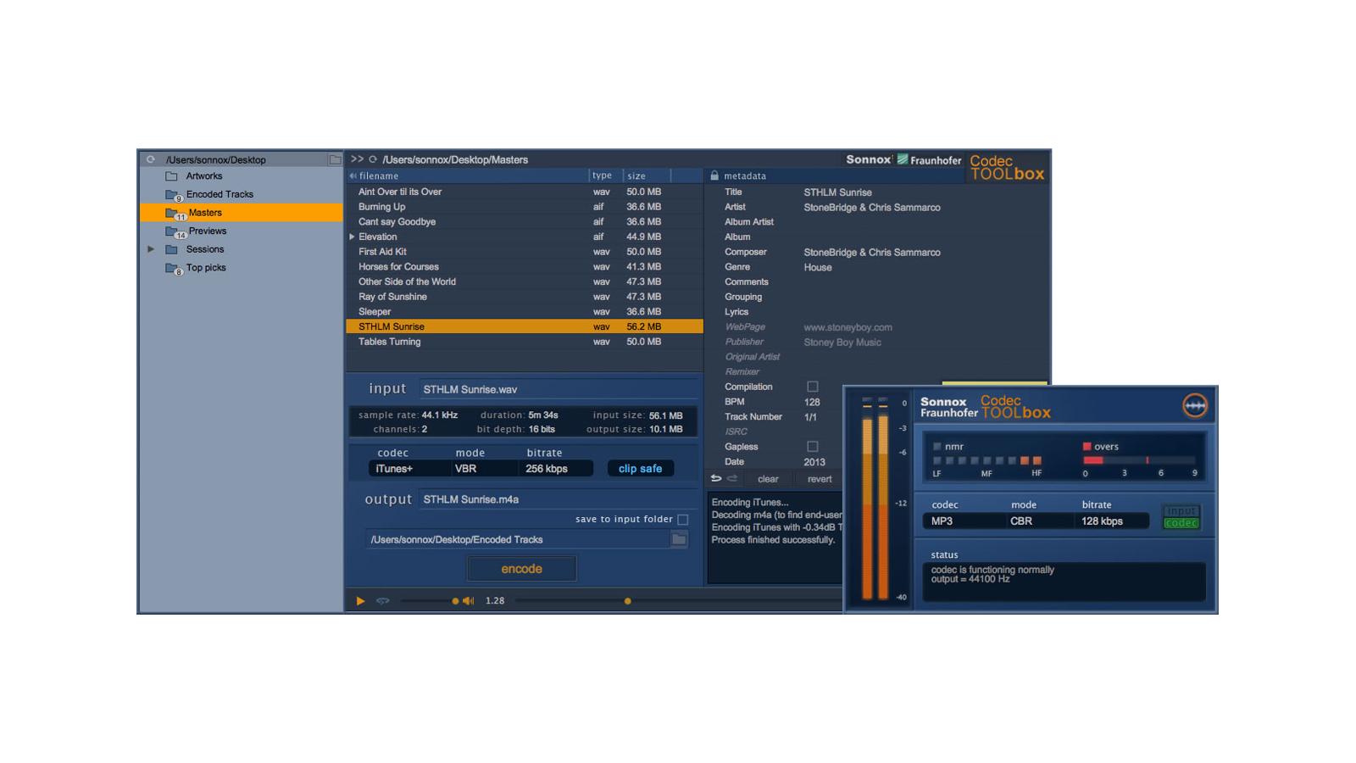Click the folder button beside the Desktop path
1356x763 pixels.
[x=336, y=159]
